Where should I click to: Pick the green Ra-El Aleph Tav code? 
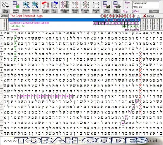74,26
